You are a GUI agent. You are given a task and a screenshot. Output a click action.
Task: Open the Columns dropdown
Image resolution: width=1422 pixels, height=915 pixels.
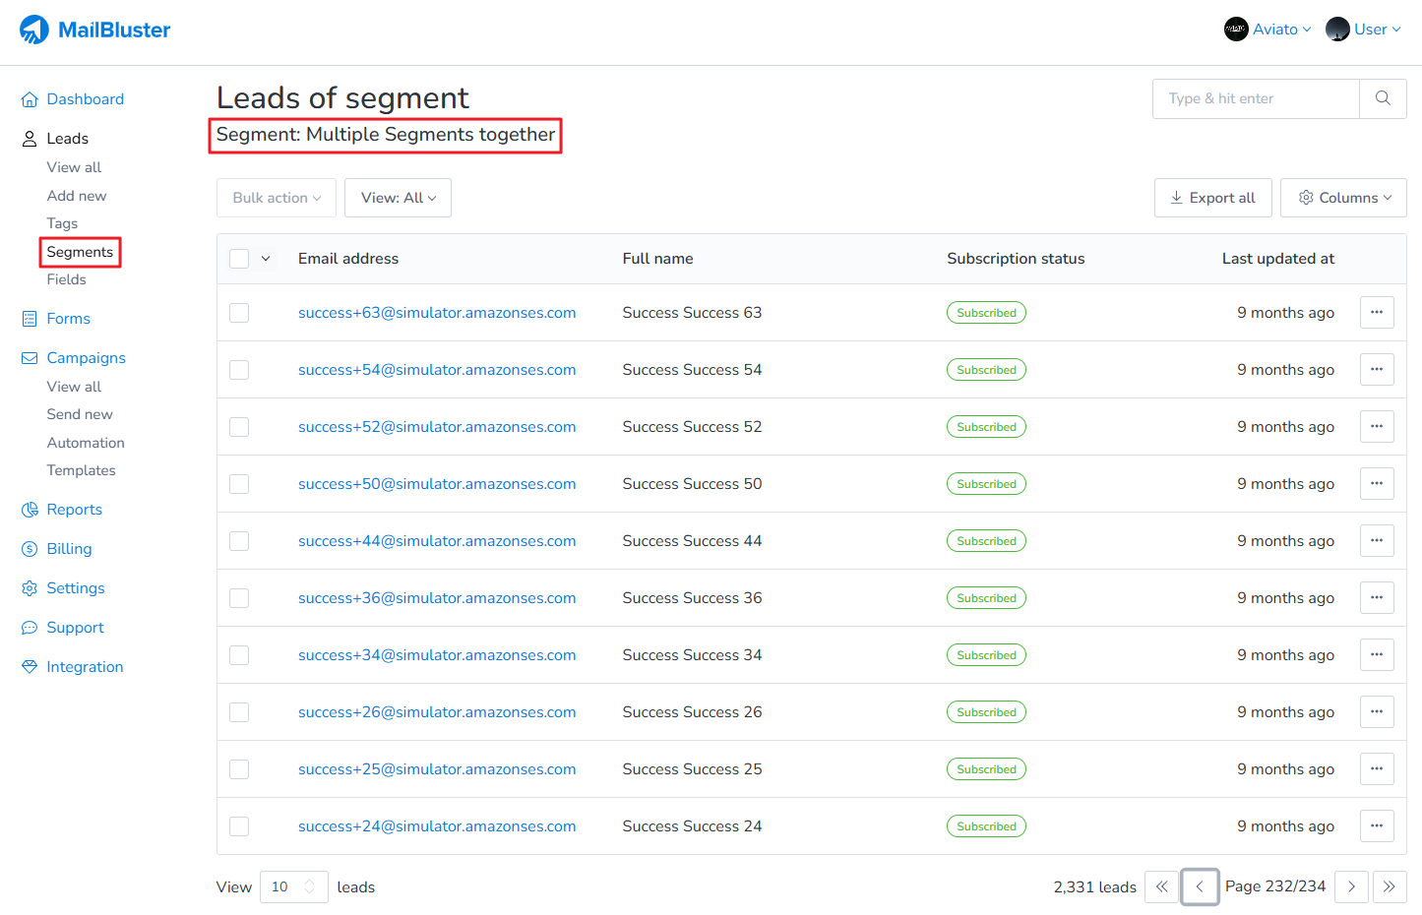tap(1343, 198)
